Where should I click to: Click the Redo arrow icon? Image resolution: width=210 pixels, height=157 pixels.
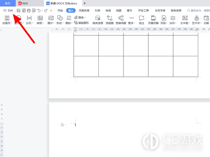coord(46,10)
